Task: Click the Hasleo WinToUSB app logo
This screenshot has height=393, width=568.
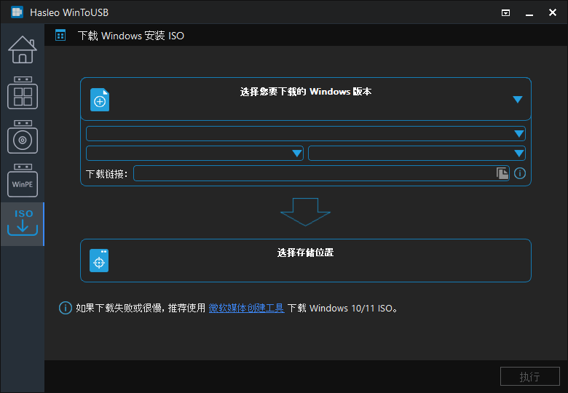Action: pyautogui.click(x=17, y=12)
